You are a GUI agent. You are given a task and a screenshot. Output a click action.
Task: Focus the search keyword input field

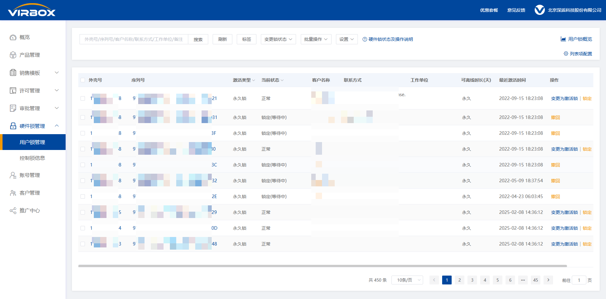pos(134,39)
